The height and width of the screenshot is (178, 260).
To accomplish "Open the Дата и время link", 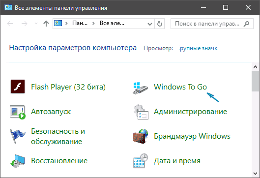I will [x=177, y=161].
